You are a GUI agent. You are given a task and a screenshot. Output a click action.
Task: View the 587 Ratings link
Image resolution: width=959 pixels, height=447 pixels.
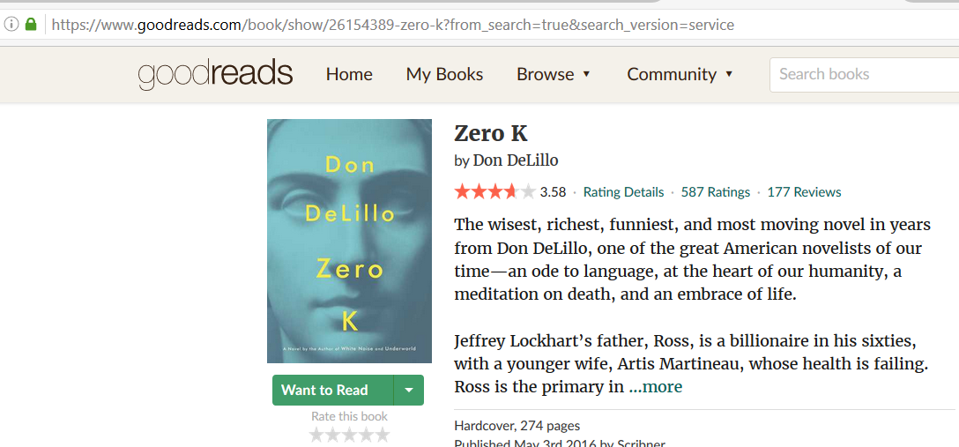(716, 192)
